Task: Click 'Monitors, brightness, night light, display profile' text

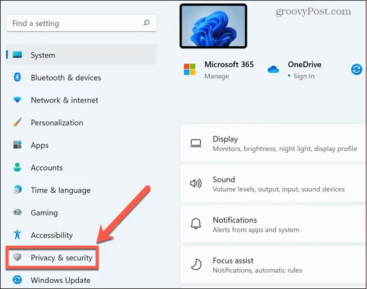Action: (285, 149)
